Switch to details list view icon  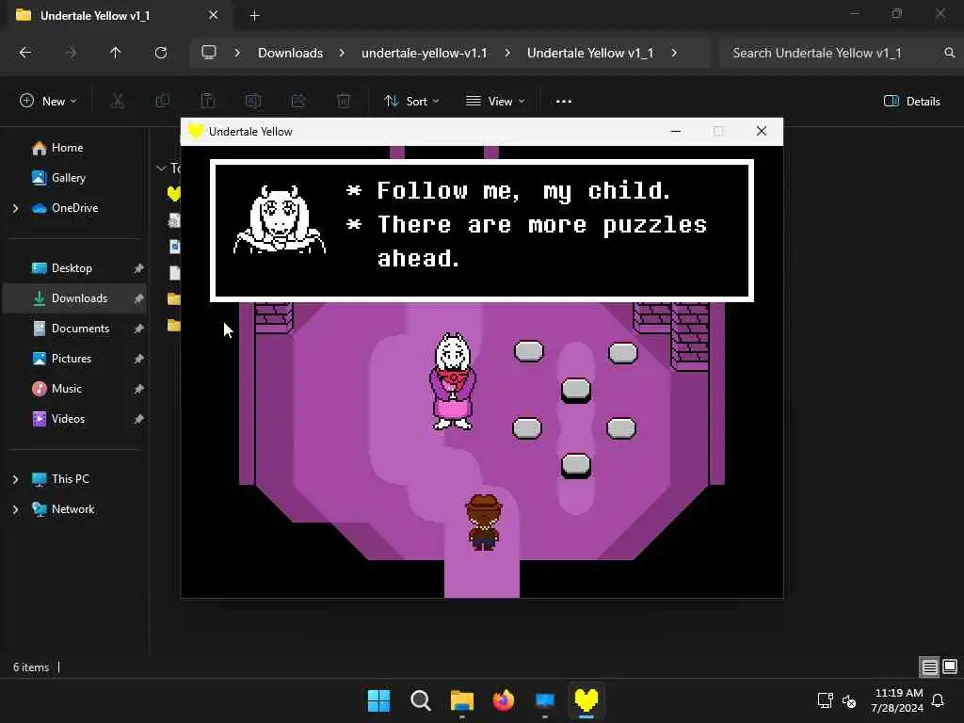click(929, 667)
